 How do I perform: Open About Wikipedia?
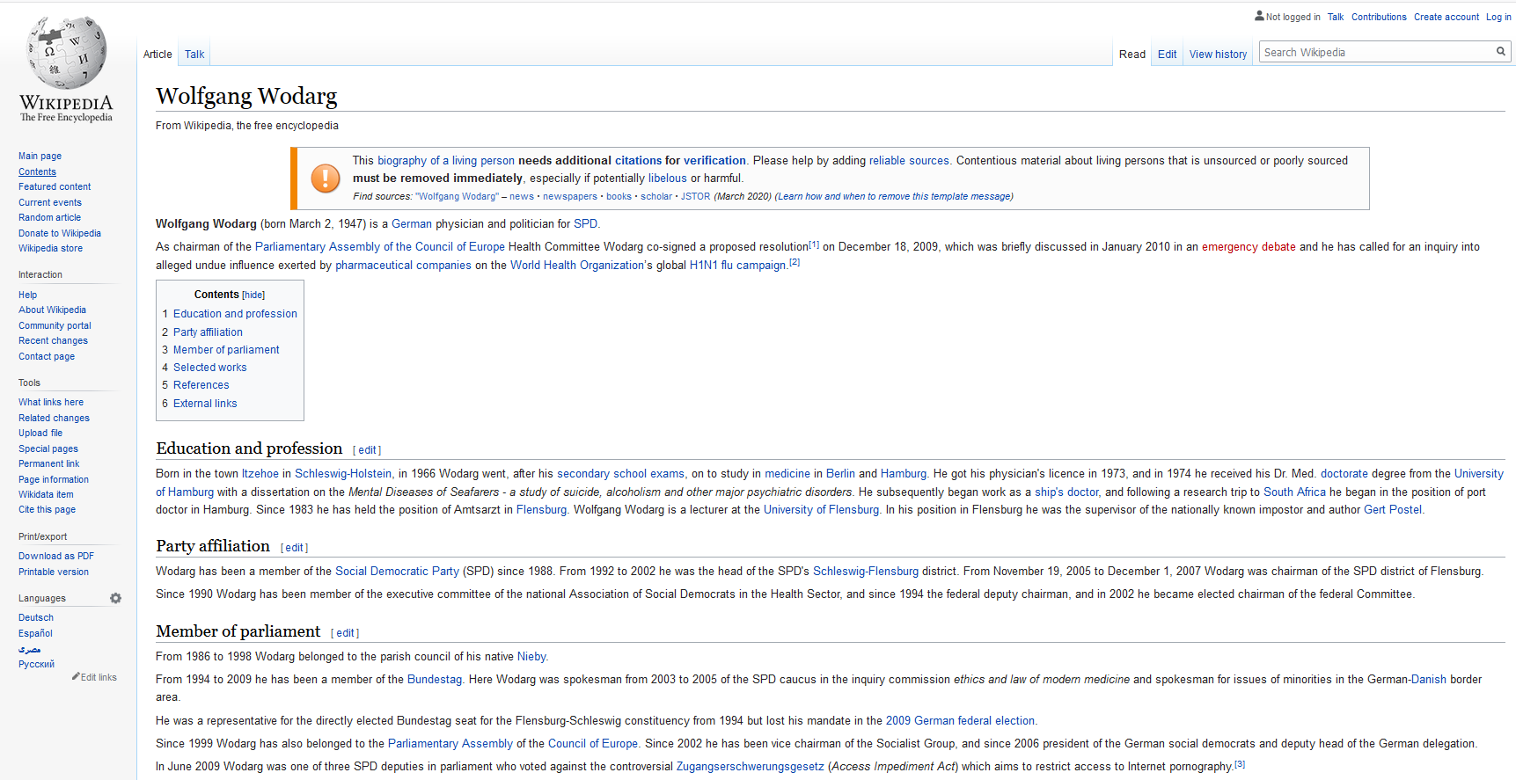(52, 310)
